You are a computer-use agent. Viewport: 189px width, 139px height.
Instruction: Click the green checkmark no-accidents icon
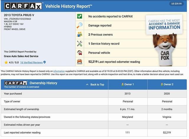79,16
